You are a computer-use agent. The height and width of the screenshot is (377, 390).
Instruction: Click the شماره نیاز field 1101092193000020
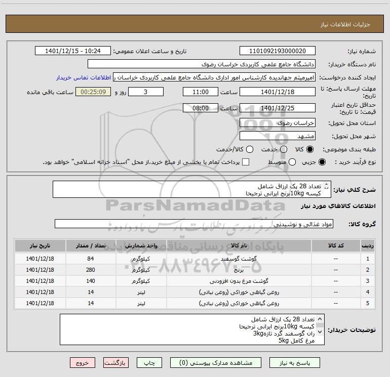(278, 51)
